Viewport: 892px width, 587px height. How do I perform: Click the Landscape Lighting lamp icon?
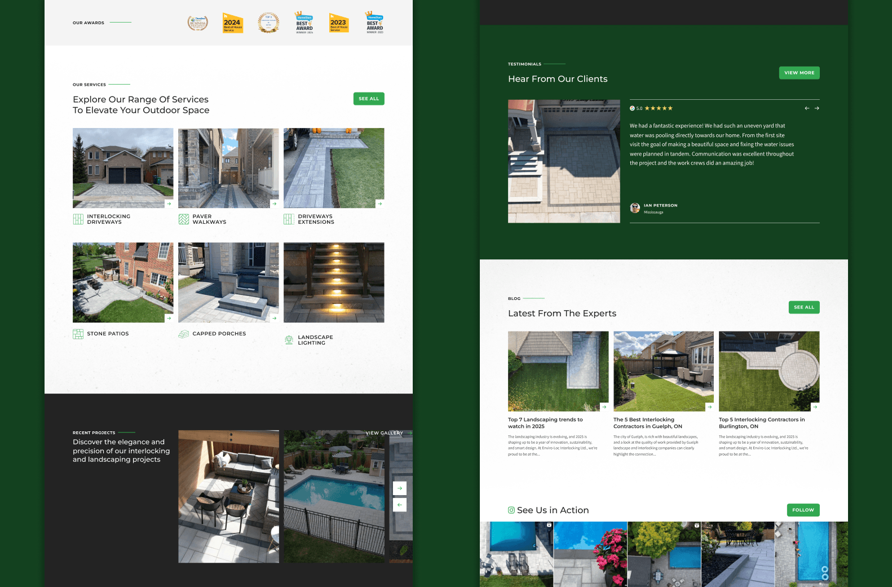point(289,340)
